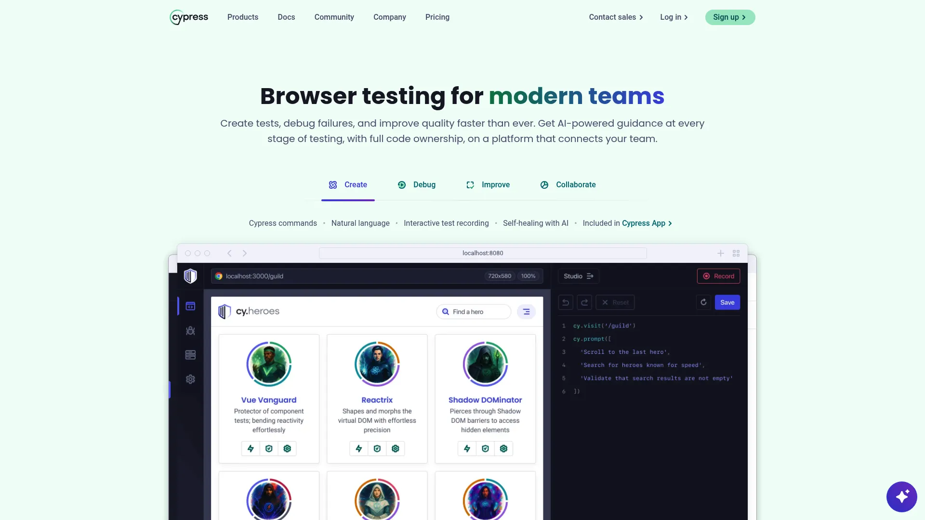
Task: Open the cy.heroes hamburger menu
Action: [527, 312]
